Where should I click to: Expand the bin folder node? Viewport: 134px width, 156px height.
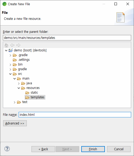(x=10, y=65)
